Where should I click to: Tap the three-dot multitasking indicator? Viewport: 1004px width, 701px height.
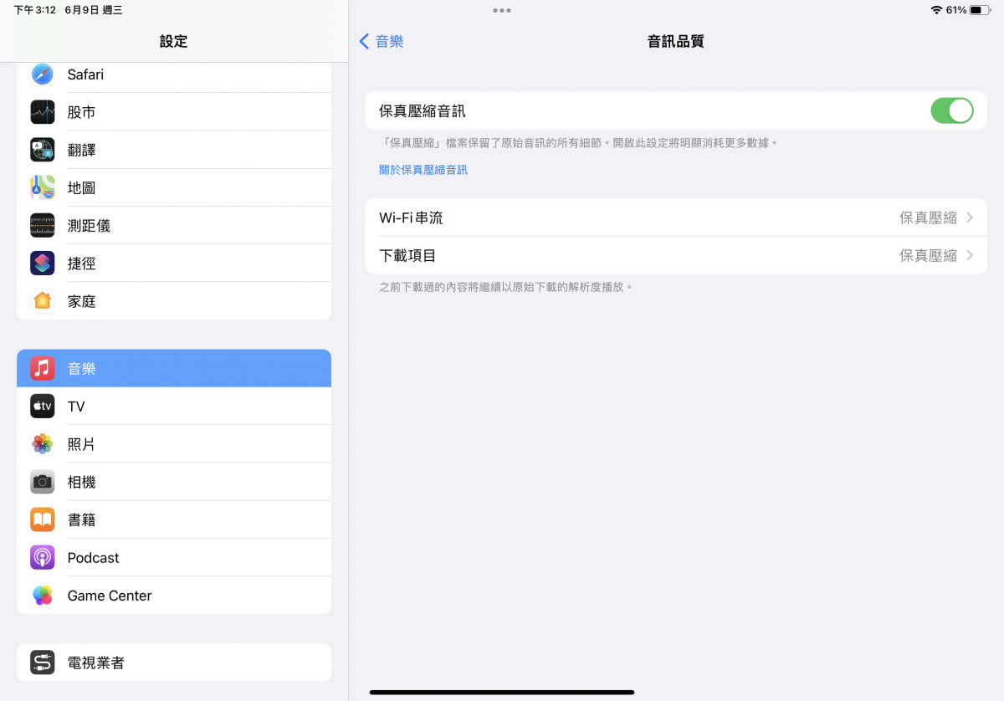point(502,10)
